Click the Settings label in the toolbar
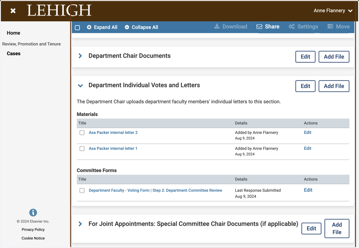The image size is (359, 248). [308, 27]
